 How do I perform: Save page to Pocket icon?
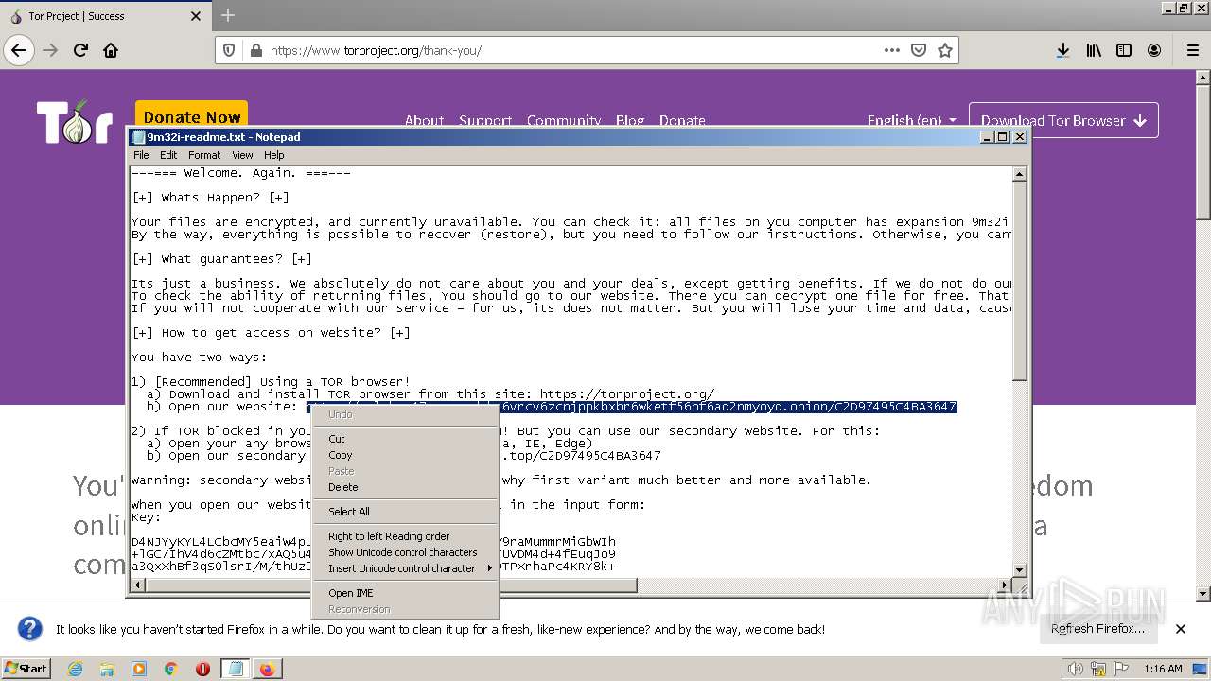918,50
